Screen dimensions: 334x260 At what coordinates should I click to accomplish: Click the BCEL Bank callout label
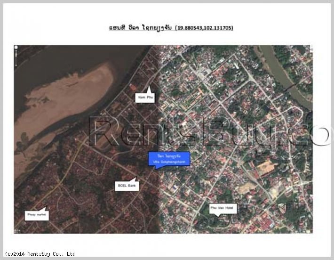click(x=126, y=187)
